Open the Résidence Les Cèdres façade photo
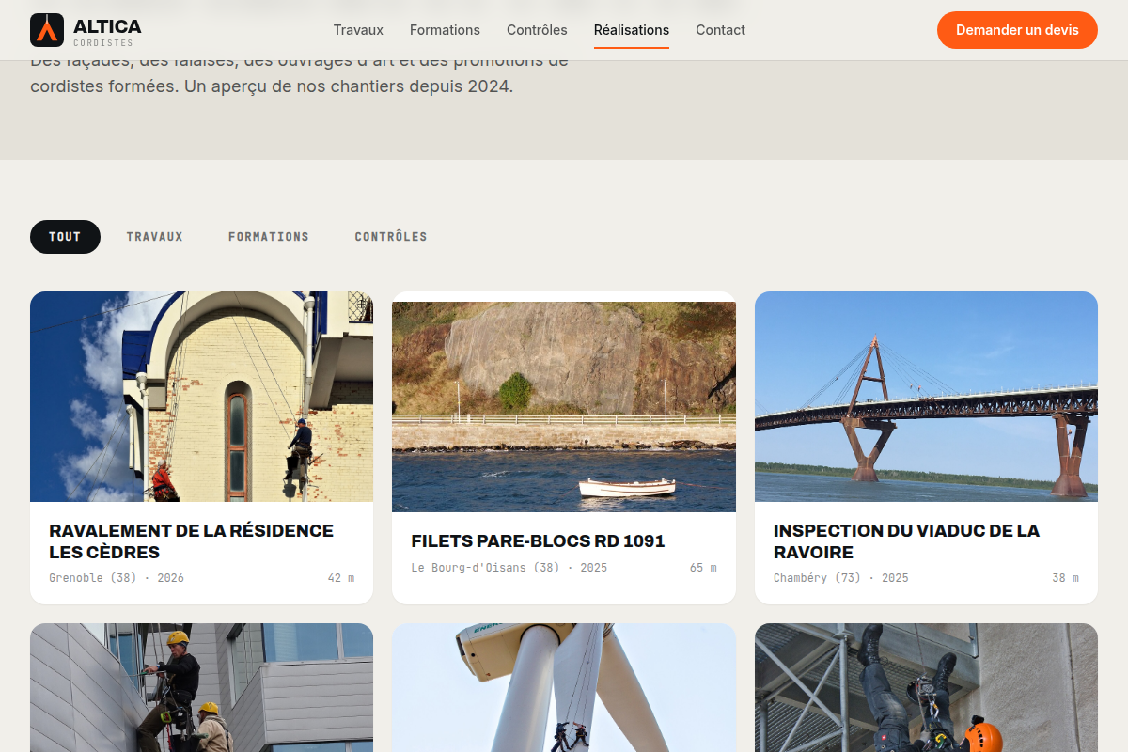Image resolution: width=1128 pixels, height=752 pixels. 201,397
